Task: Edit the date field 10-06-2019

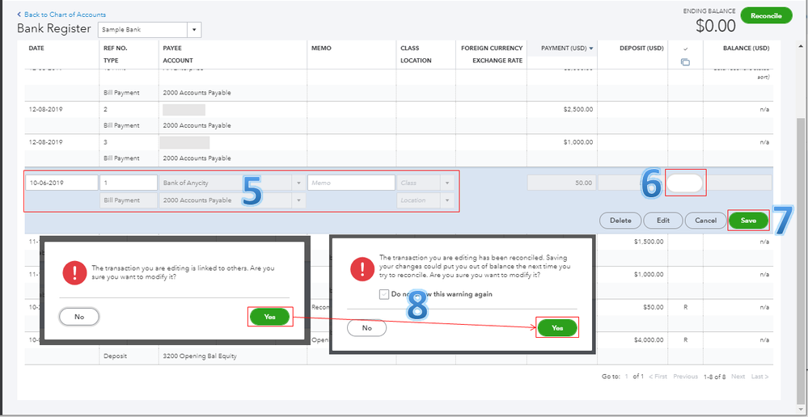Action: point(61,183)
